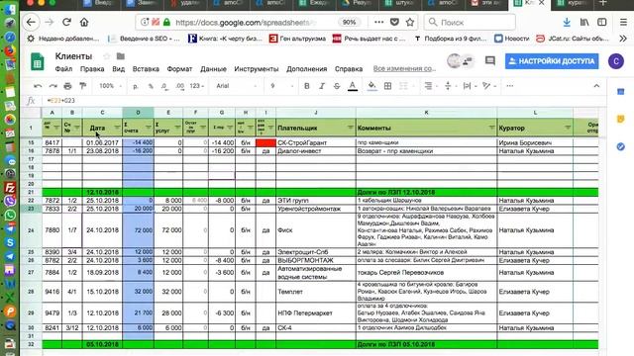The width and height of the screenshot is (634, 356).
Task: Click the НАСТРОЙКИ ДОСТУПА button
Action: coord(552,61)
